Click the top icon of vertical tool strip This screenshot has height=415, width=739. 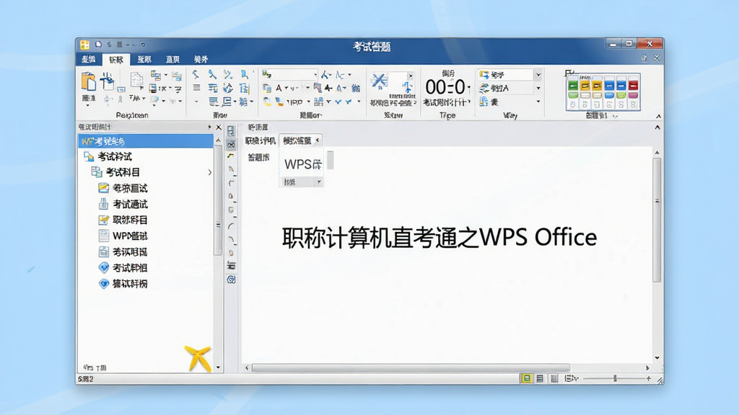[x=231, y=131]
